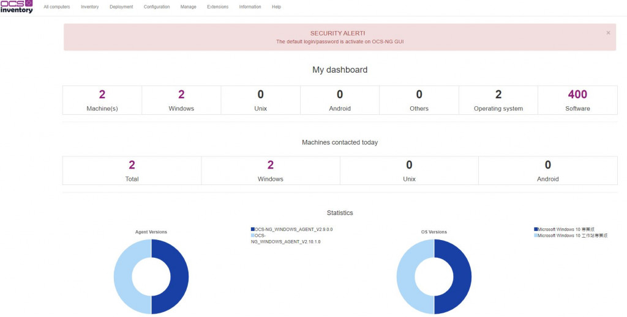Click Android machines contacted today count
Image resolution: width=627 pixels, height=317 pixels.
(548, 165)
